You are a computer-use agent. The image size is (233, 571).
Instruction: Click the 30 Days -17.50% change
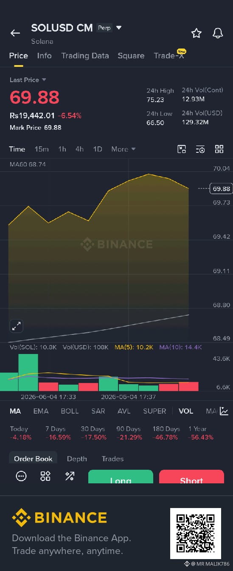pyautogui.click(x=93, y=433)
